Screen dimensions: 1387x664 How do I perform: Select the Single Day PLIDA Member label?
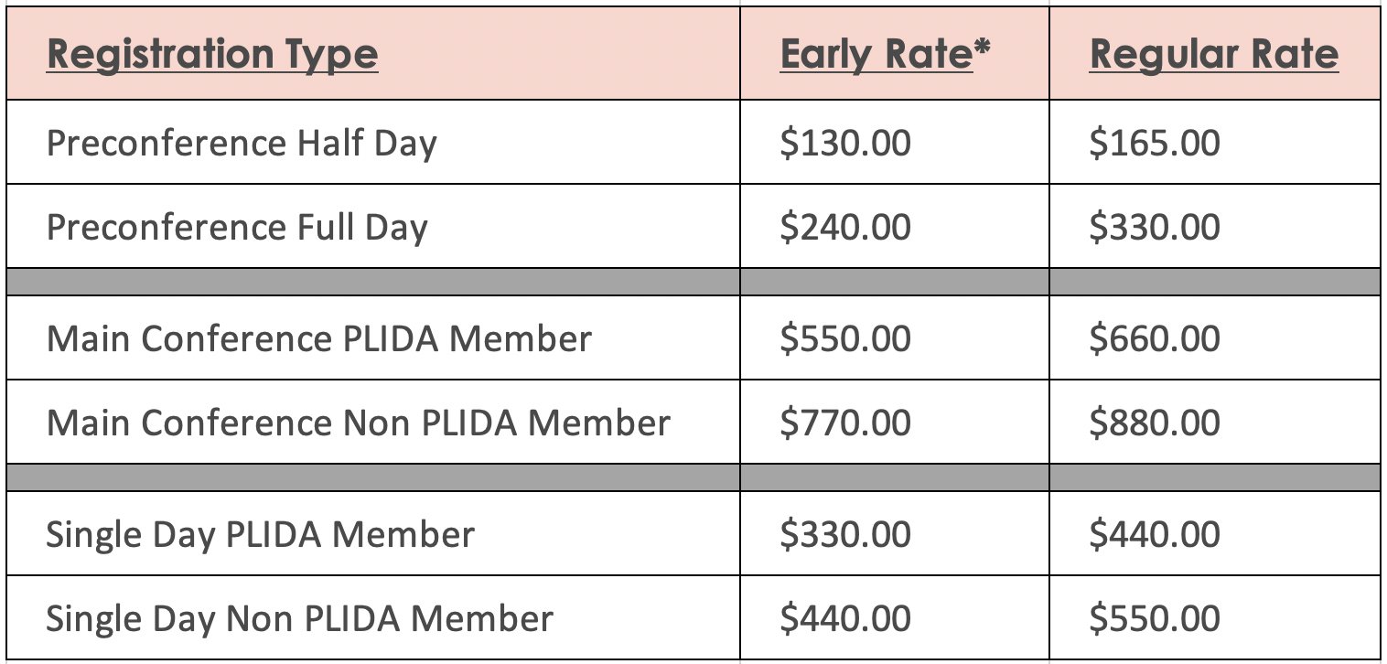point(261,535)
